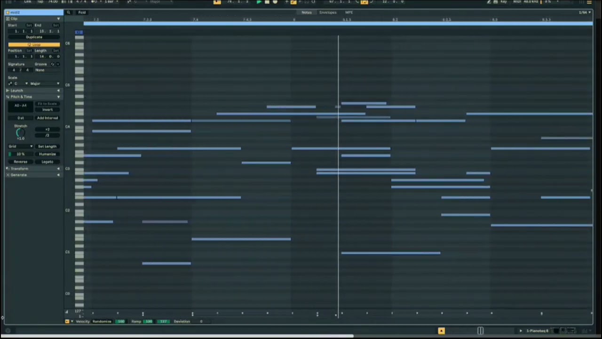Click the 10 % humanize amount field
The height and width of the screenshot is (339, 602).
coord(20,154)
